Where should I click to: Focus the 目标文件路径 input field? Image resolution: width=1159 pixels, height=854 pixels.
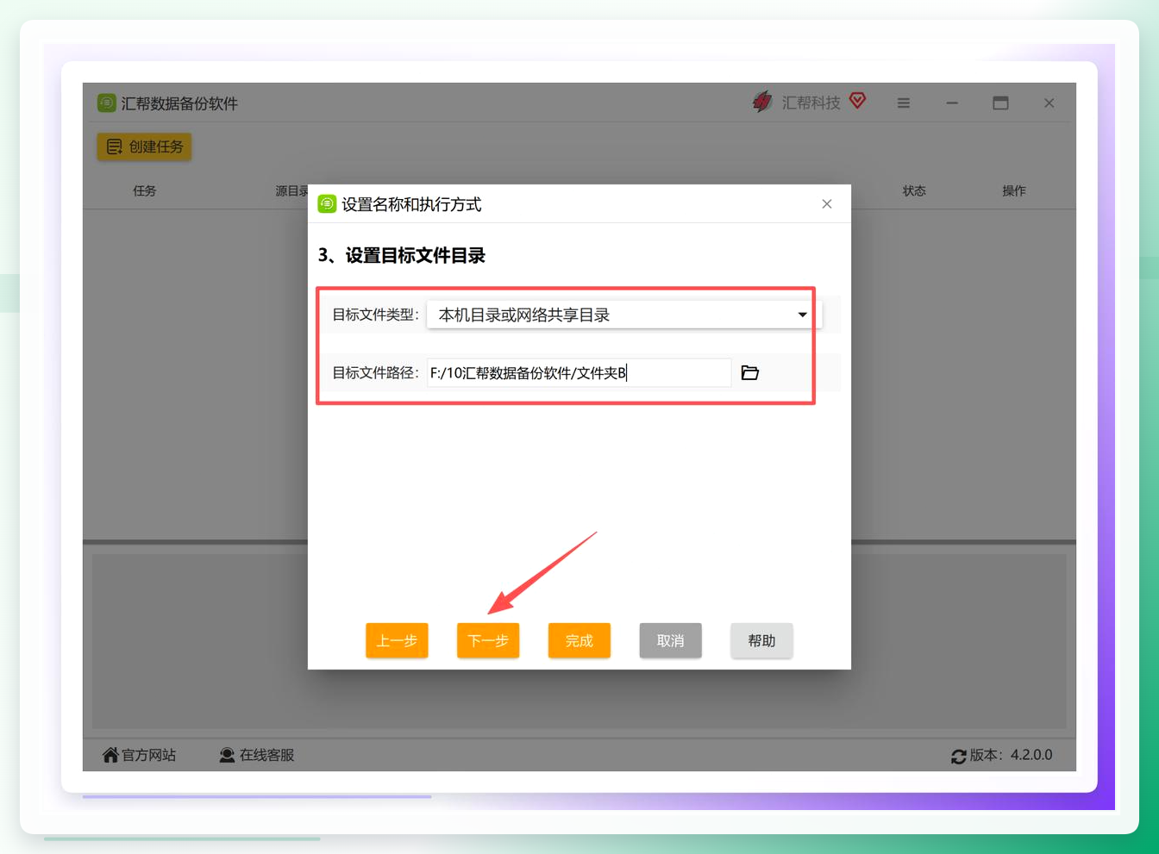point(579,373)
